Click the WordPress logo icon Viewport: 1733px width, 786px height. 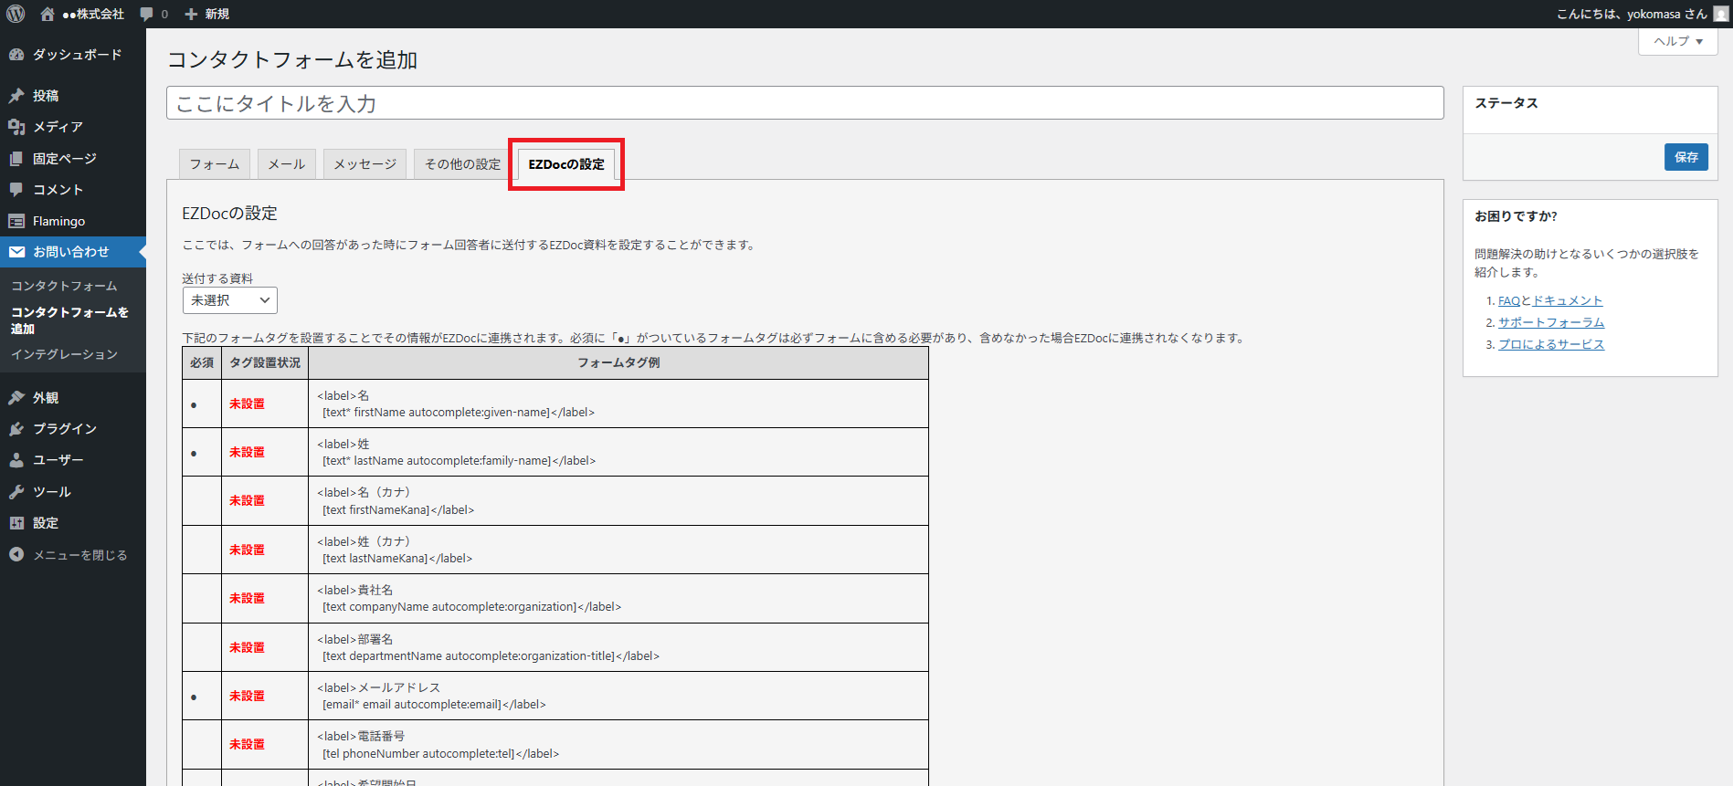(16, 14)
